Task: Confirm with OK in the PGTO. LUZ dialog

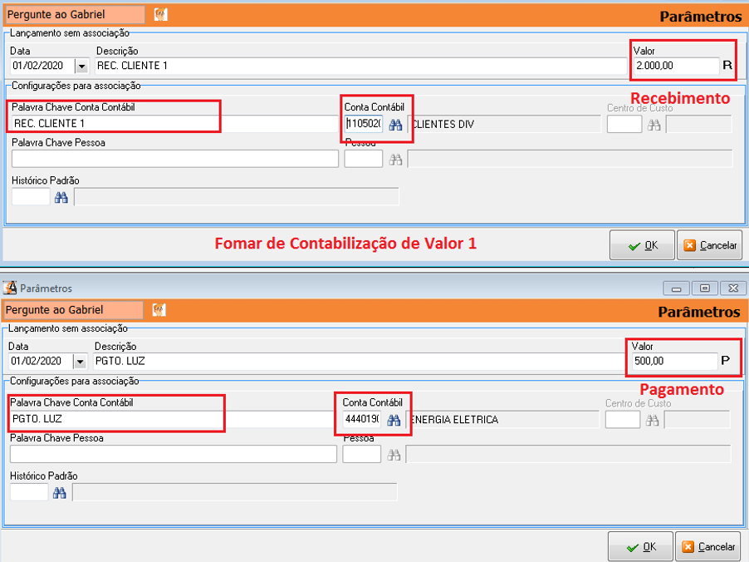Action: click(640, 547)
